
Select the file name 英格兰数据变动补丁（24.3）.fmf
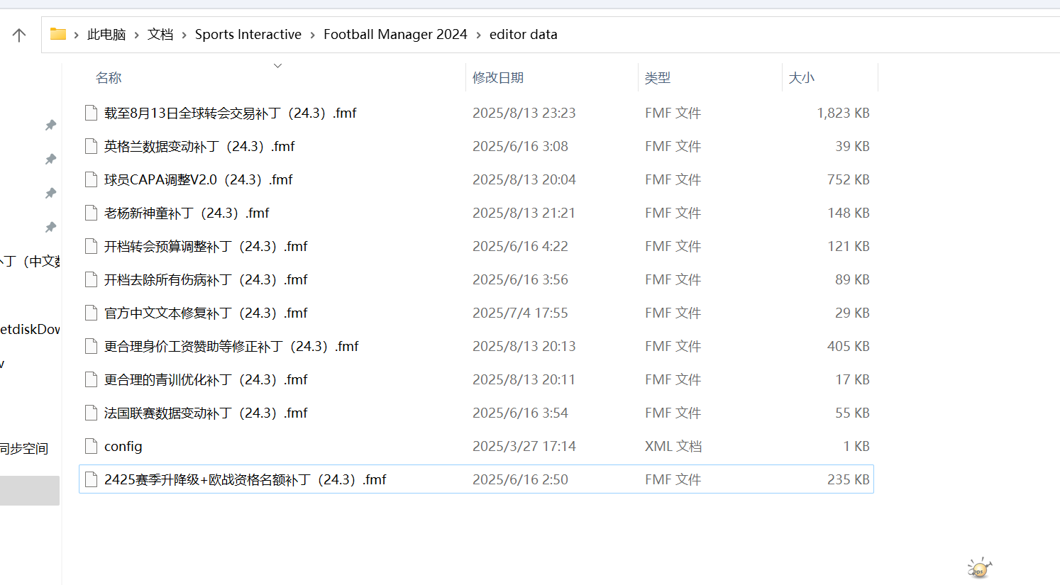click(199, 146)
